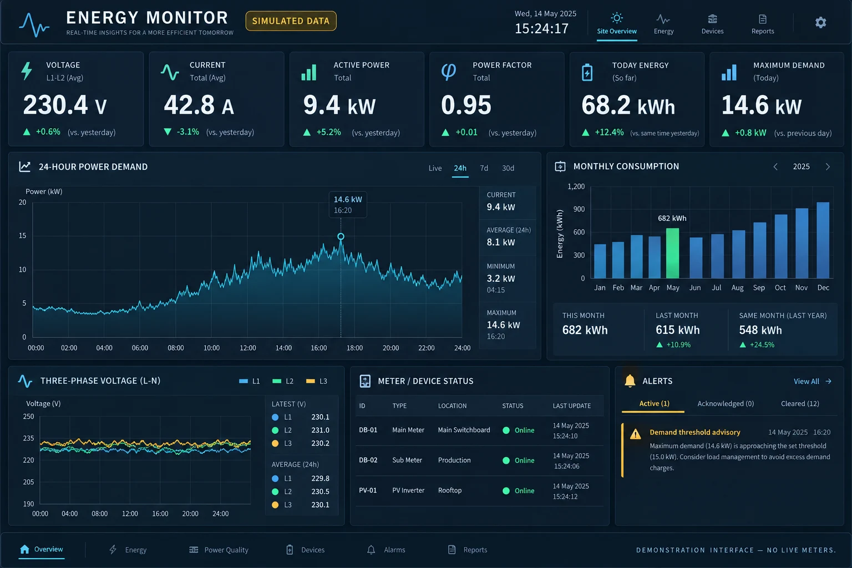Toggle the L3 series in voltage legend
Image resolution: width=852 pixels, height=568 pixels.
tap(317, 381)
